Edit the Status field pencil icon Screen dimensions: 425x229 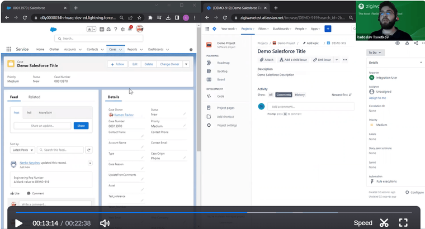(185, 115)
